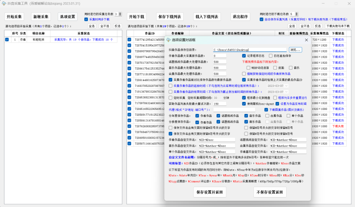
Task: Enable 定时采集 checkbox
Action: (171, 98)
